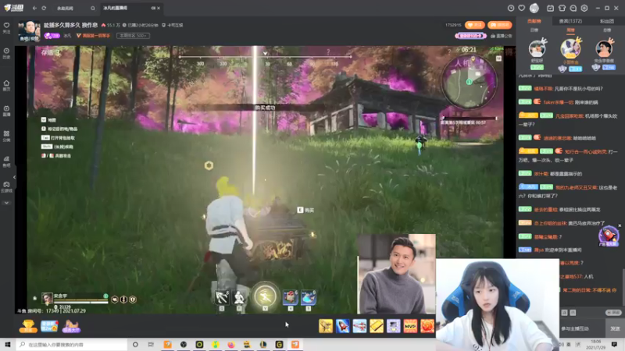Open the 云游戏 gamepad icon in the left sidebar
This screenshot has width=625, height=351.
[6, 186]
